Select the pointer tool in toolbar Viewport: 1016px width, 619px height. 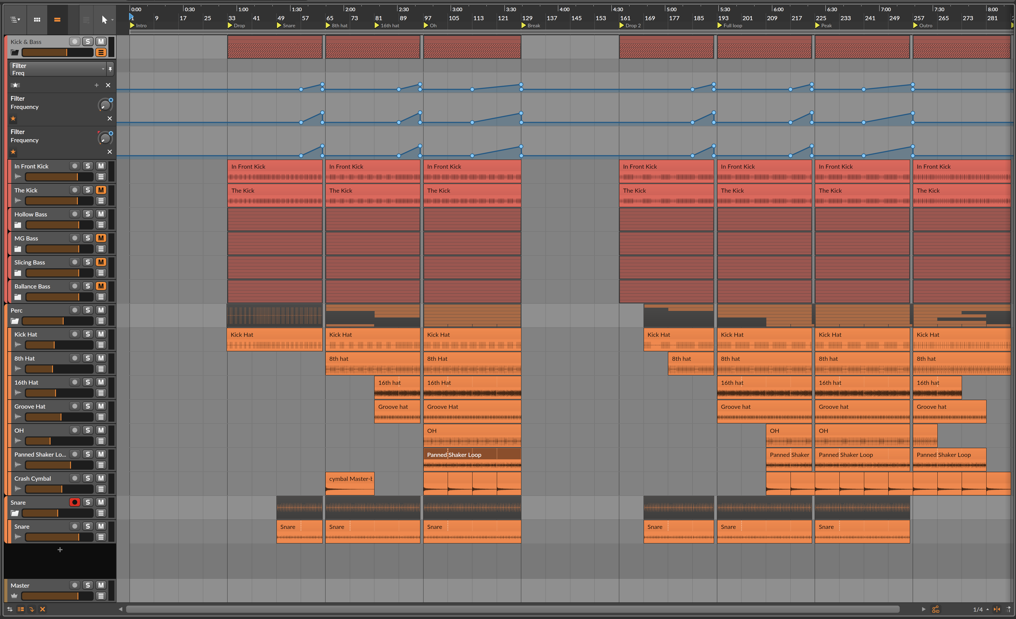pyautogui.click(x=104, y=19)
